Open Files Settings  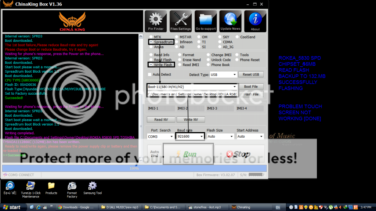tap(181, 21)
